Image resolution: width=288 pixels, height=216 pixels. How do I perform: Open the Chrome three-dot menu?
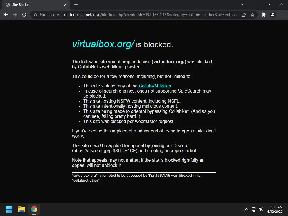point(282,15)
